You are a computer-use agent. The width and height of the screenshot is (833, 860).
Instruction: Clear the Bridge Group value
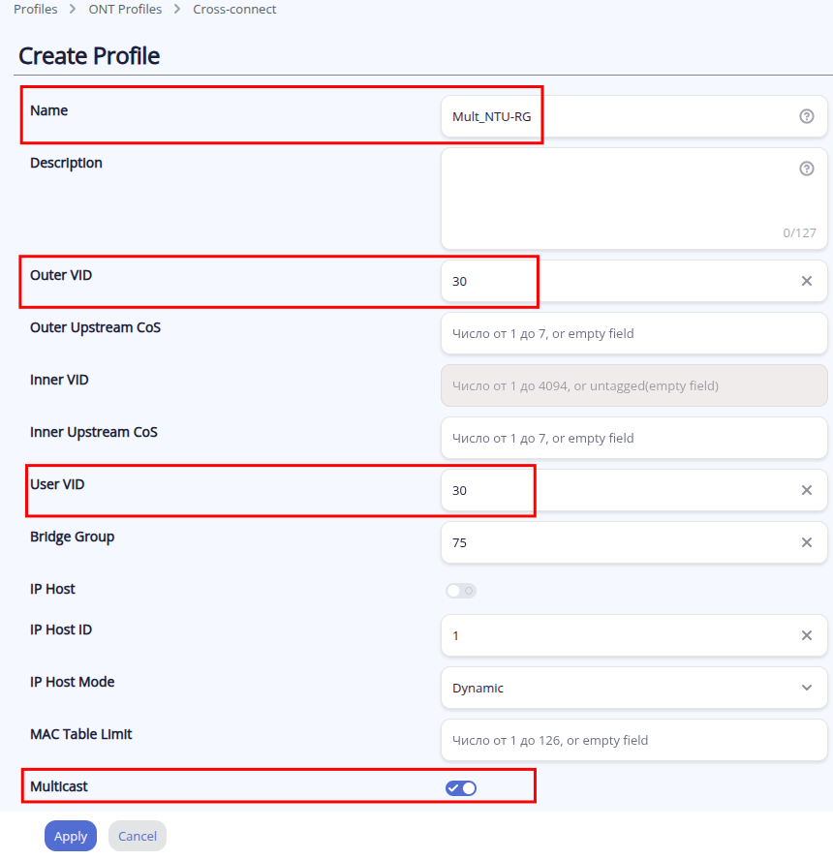[806, 542]
